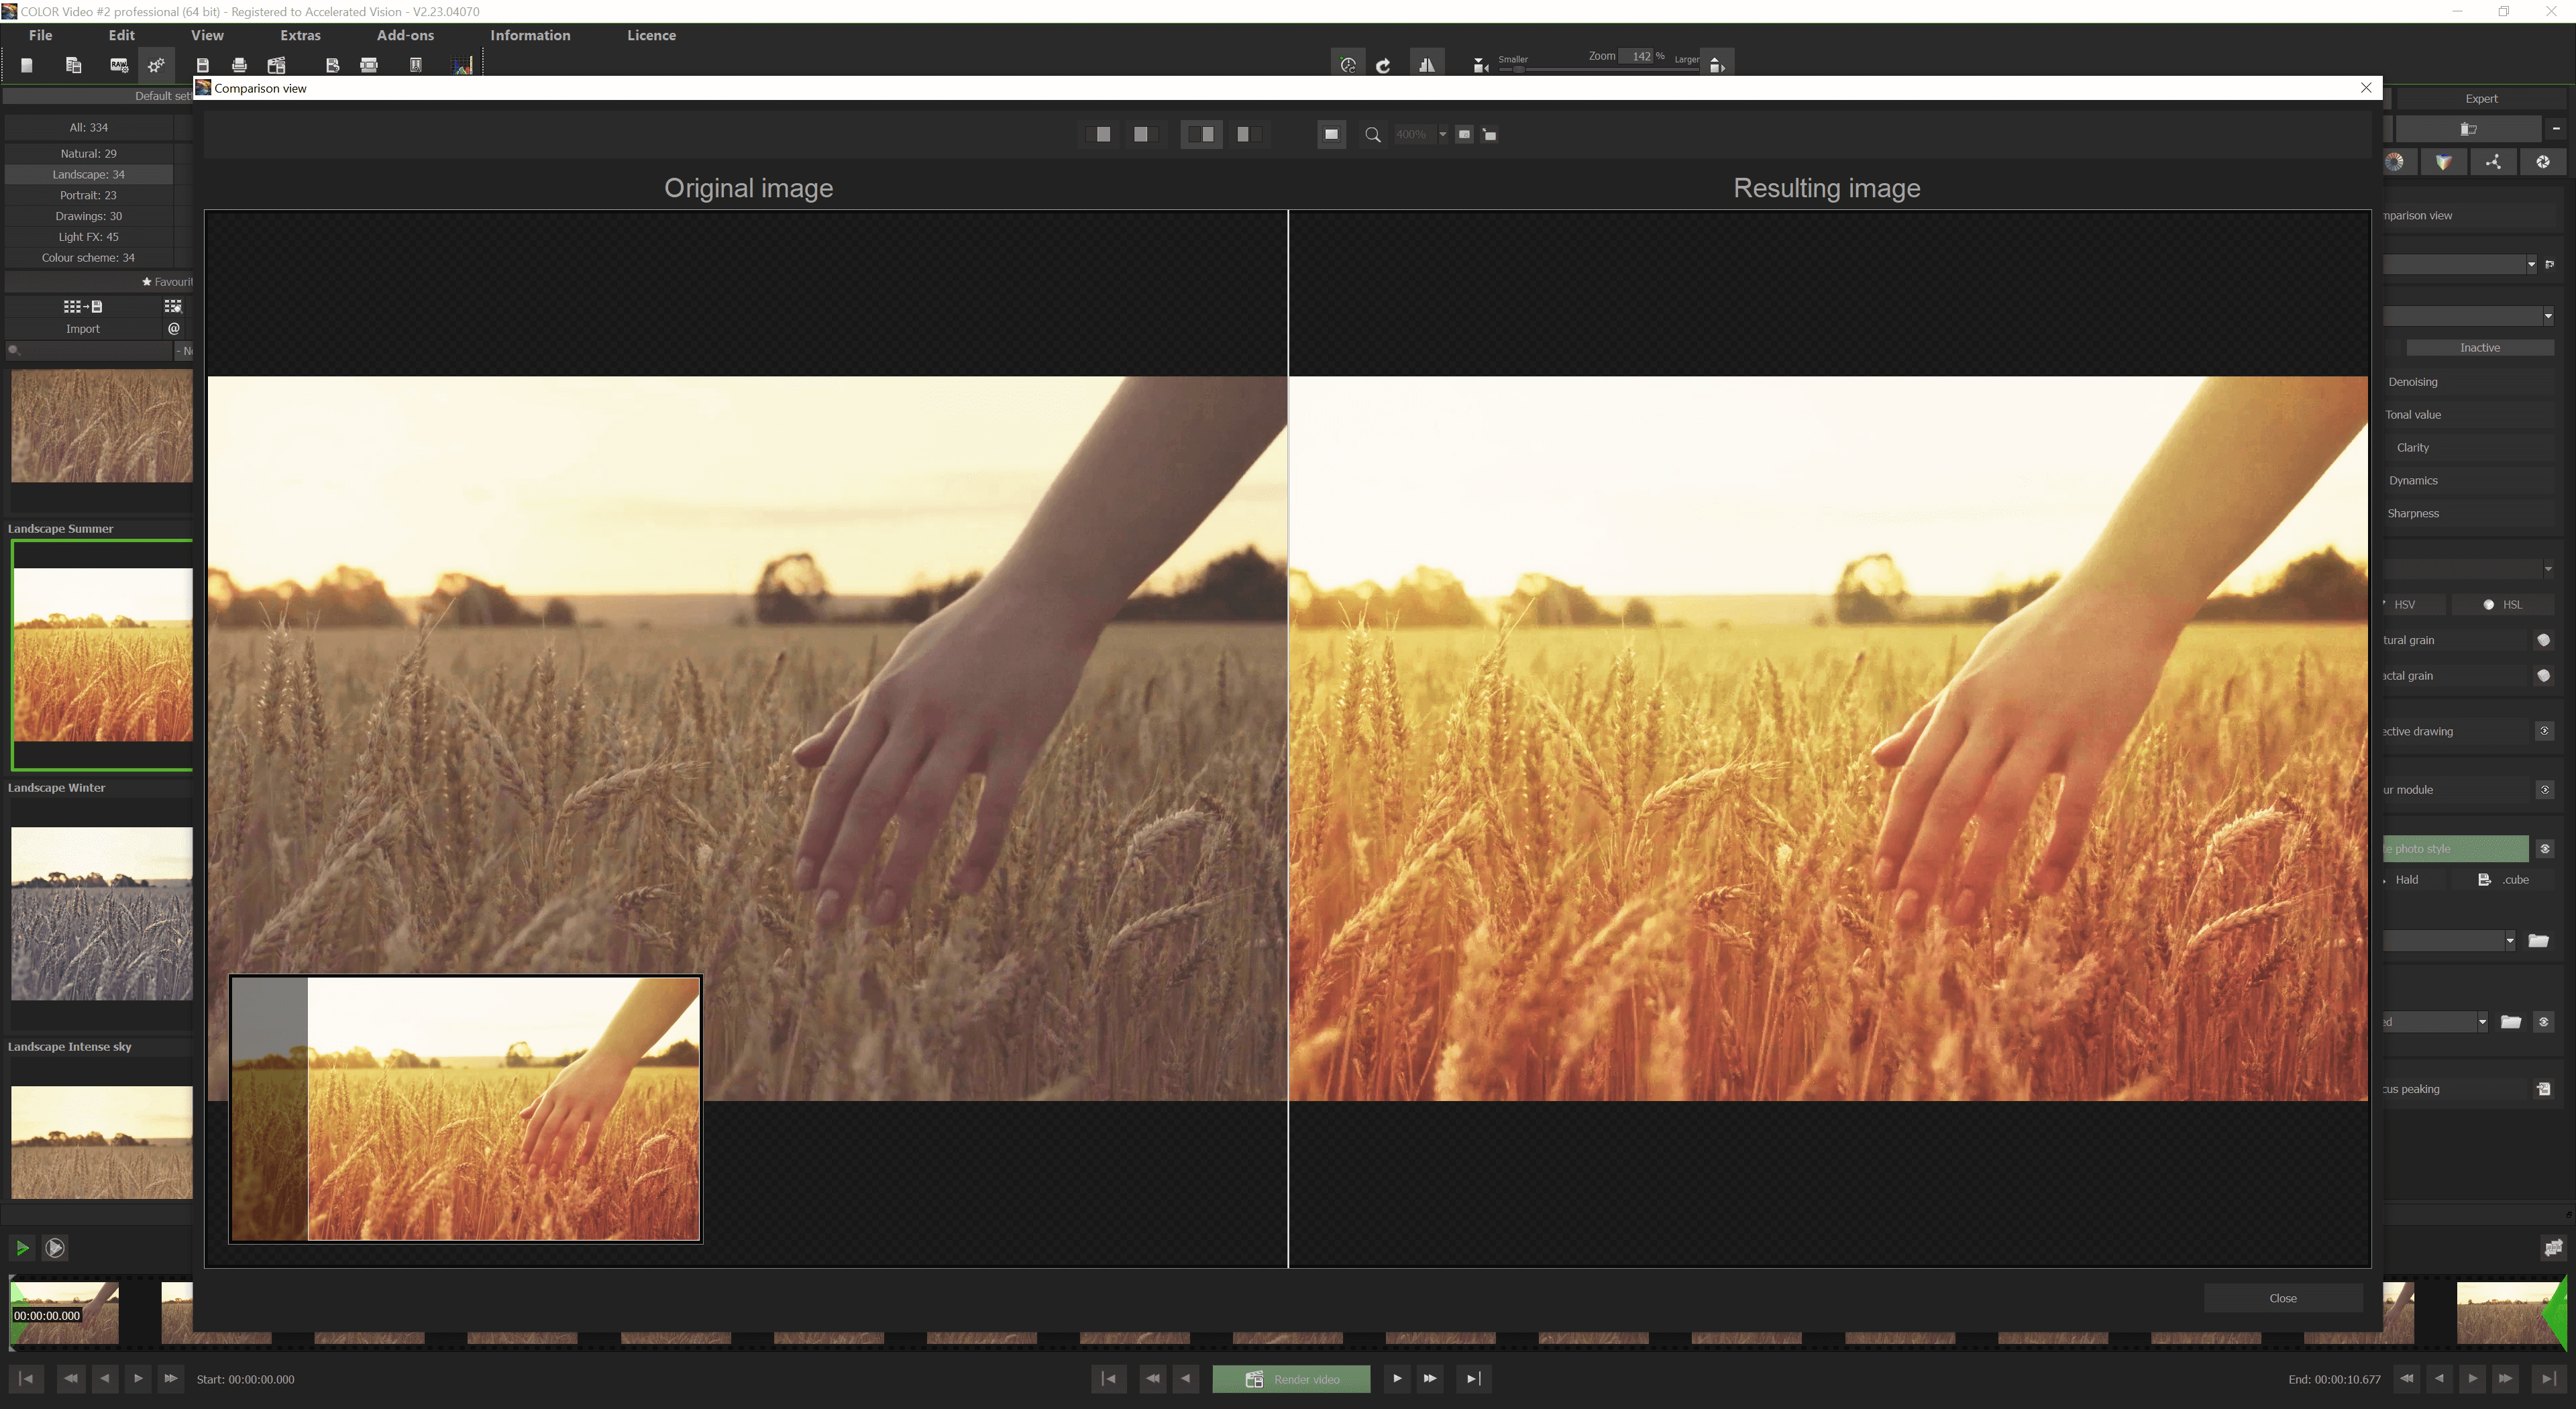Select the batch processing gear icon

coord(155,65)
